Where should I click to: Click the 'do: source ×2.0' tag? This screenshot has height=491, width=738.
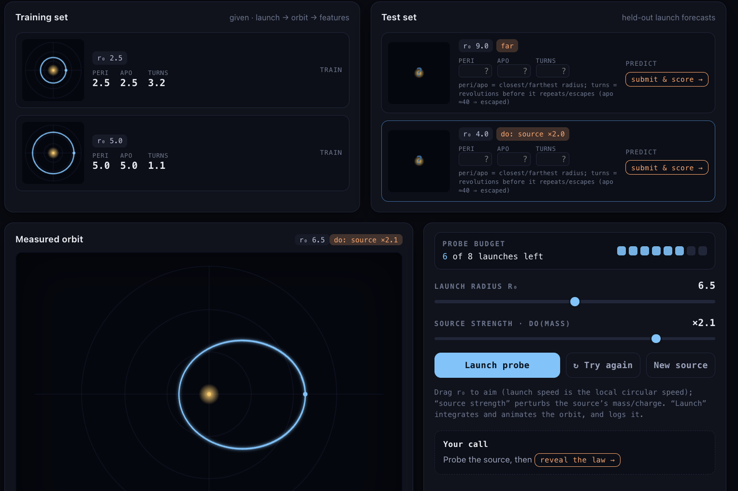coord(533,134)
